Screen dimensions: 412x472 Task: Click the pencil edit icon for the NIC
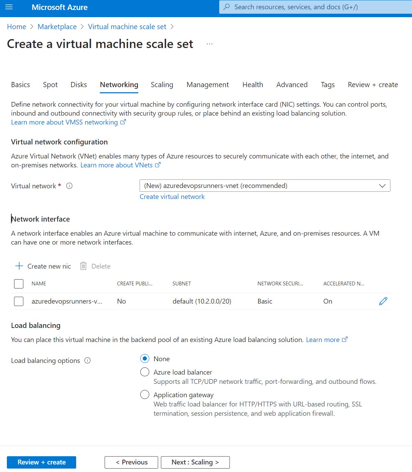pyautogui.click(x=383, y=301)
